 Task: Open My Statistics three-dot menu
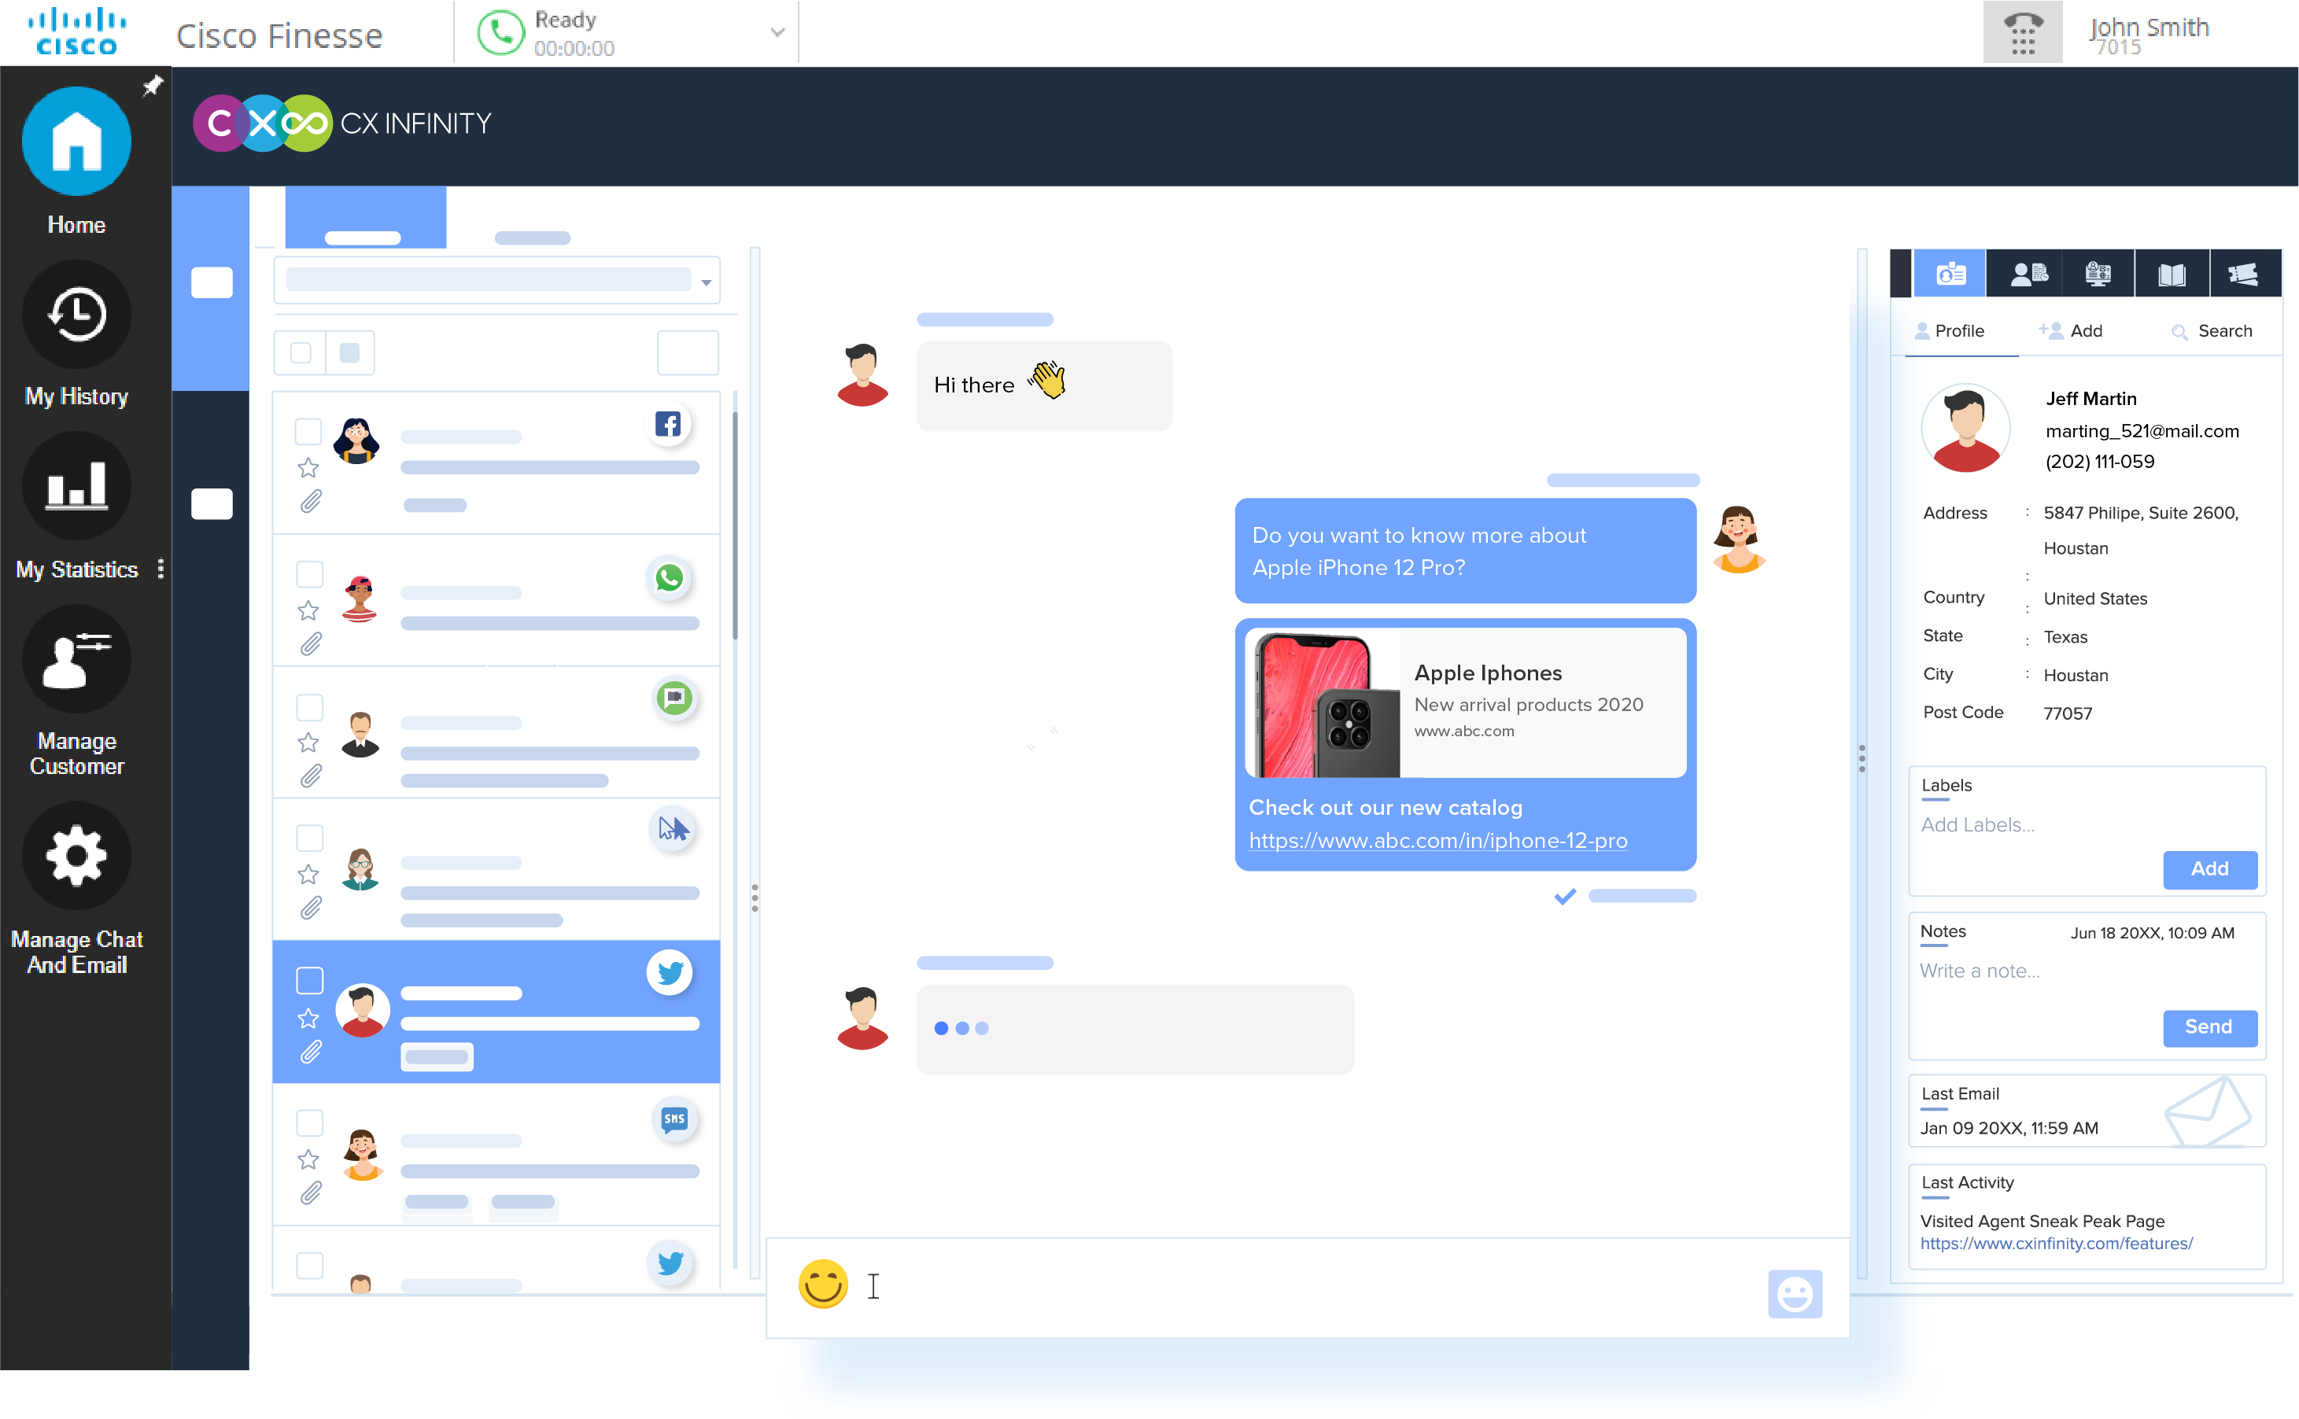(161, 569)
